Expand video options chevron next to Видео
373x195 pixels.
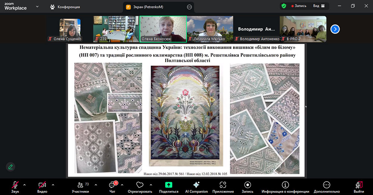point(53,185)
